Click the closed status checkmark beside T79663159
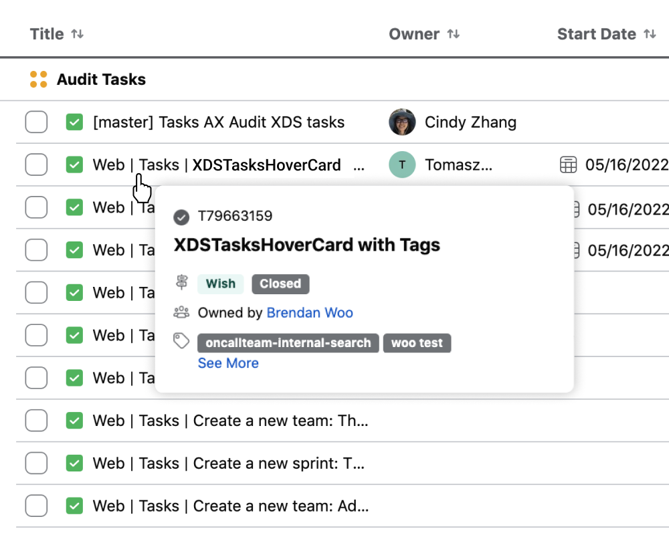The image size is (669, 535). (181, 217)
